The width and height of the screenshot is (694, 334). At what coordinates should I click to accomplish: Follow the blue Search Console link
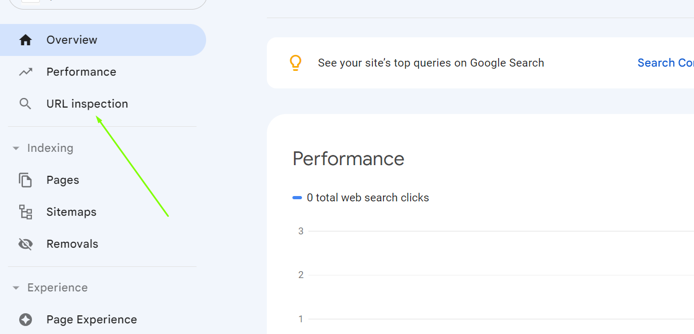[665, 63]
